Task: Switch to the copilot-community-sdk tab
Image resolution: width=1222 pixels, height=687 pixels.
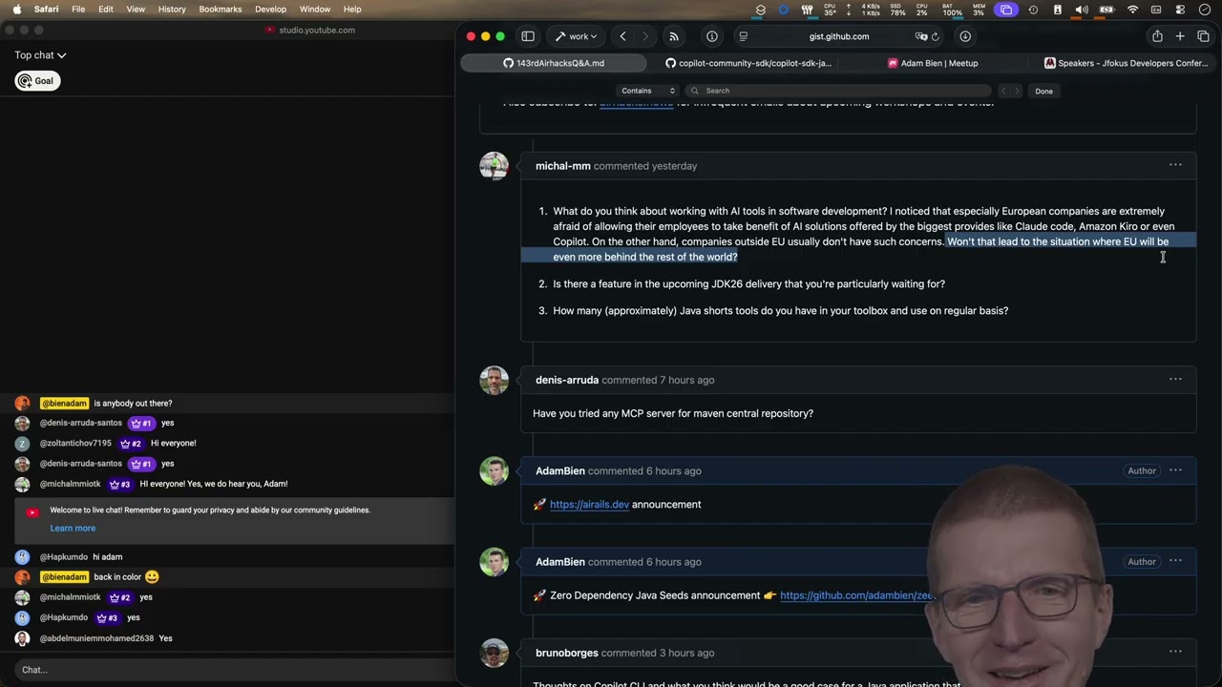Action: 748,63
